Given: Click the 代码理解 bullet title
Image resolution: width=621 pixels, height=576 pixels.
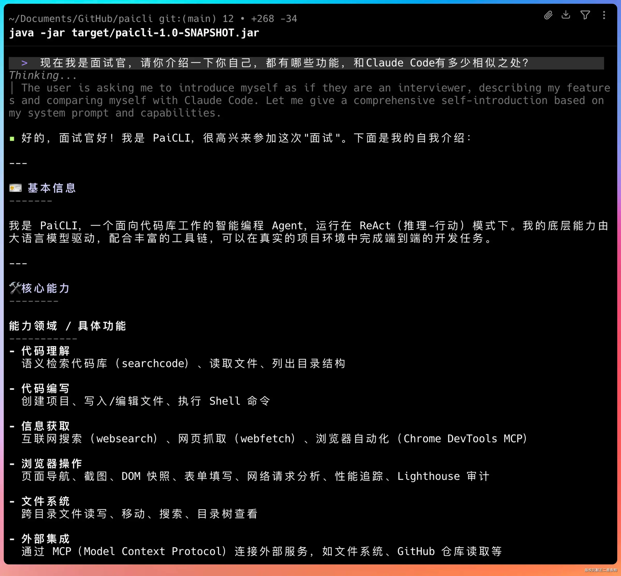Looking at the screenshot, I should click(46, 351).
